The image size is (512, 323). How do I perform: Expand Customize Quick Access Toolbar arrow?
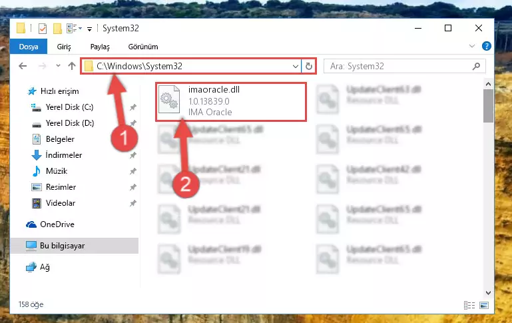(x=89, y=29)
